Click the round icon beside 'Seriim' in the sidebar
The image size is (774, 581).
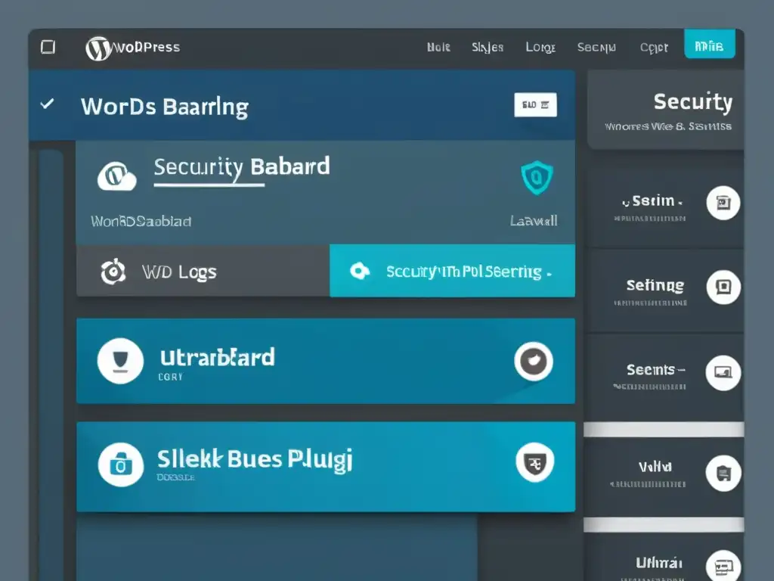tap(723, 203)
